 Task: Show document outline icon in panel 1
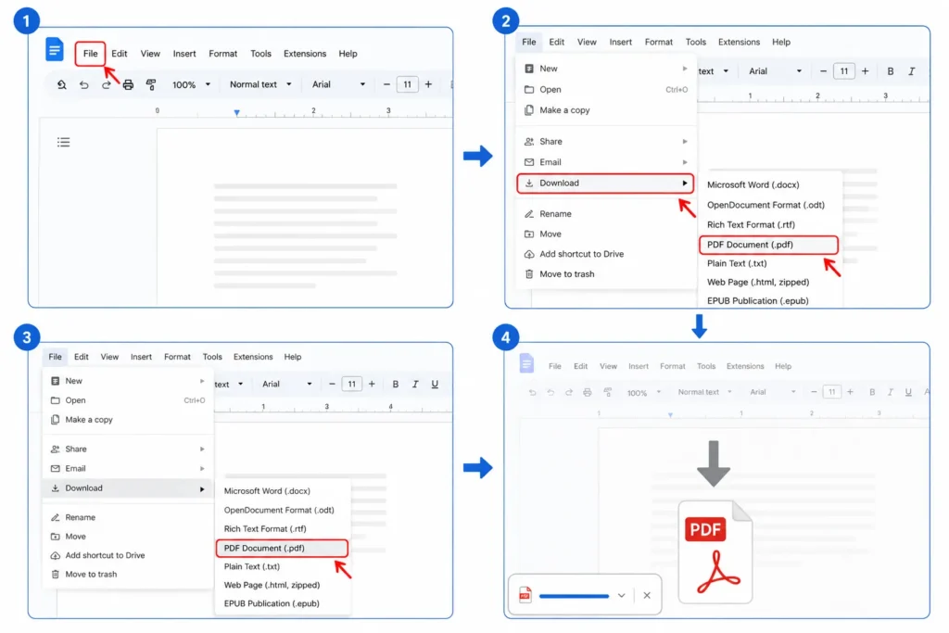click(64, 142)
